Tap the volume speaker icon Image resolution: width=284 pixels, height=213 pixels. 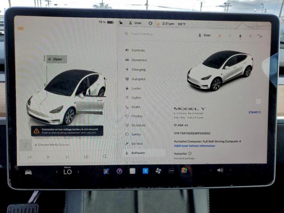tap(220, 170)
